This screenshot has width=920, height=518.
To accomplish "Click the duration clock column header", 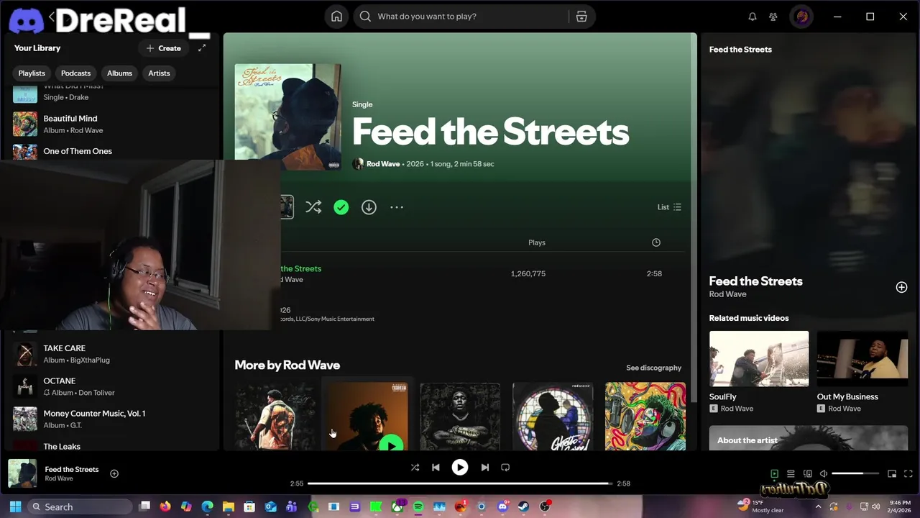I will pyautogui.click(x=655, y=242).
